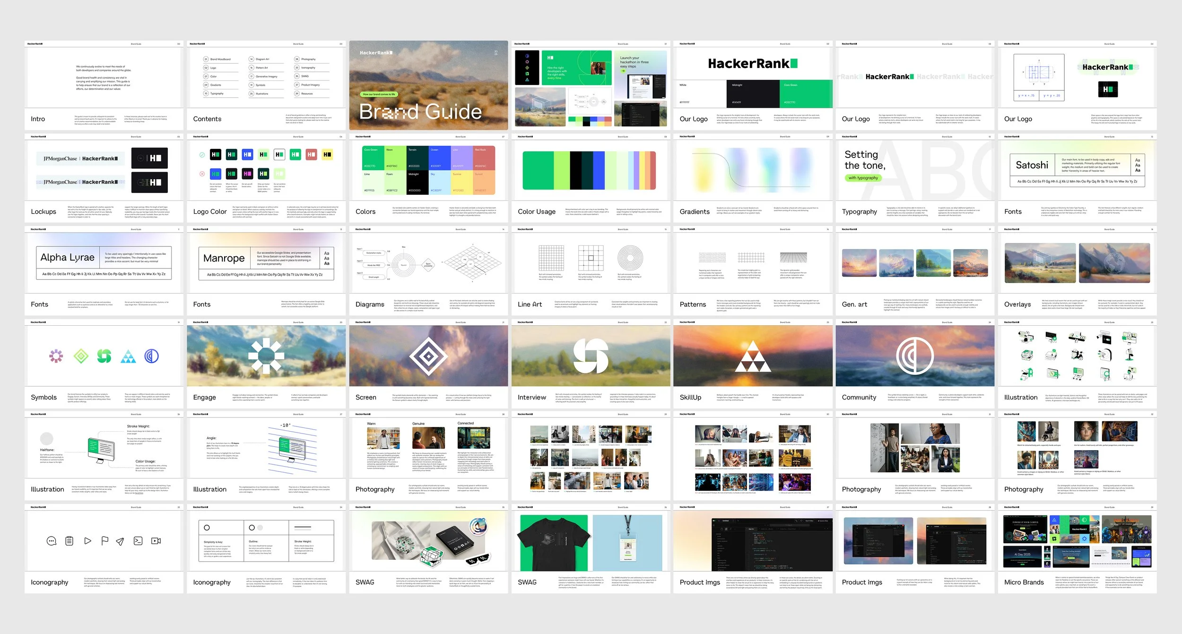Click the "Halftone:" label on Illustration slide
Viewport: 1182px width, 634px height.
pos(47,450)
